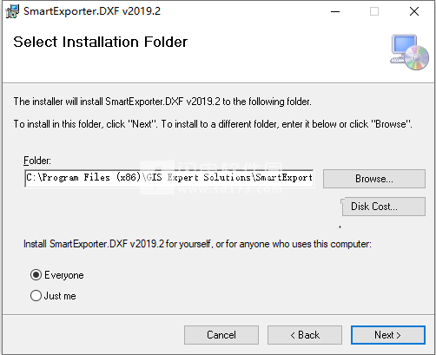This screenshot has width=436, height=355.
Task: Click the 'Folder:' field label
Action: 37,161
